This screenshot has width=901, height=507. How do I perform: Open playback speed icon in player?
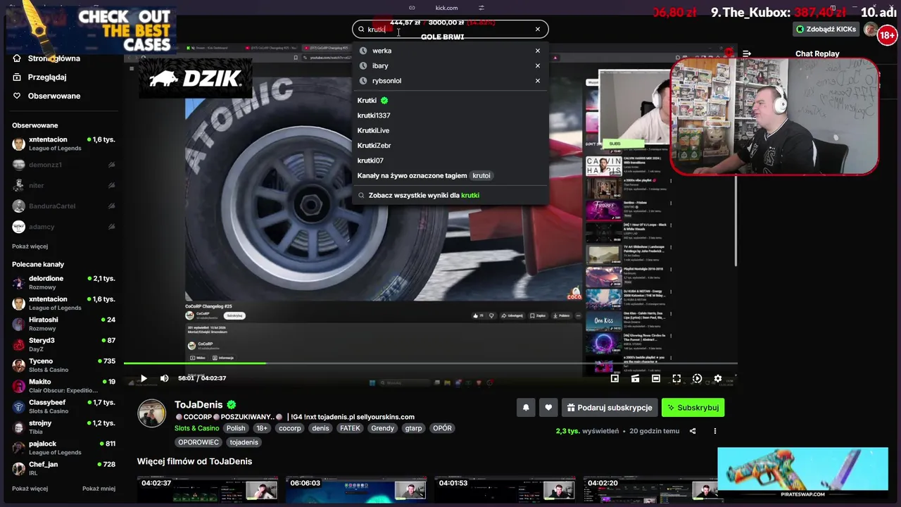click(x=697, y=378)
